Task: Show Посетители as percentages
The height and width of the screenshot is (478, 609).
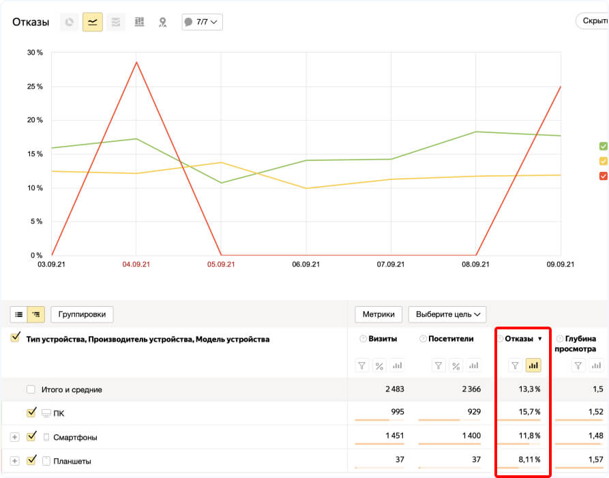Action: 456,365
